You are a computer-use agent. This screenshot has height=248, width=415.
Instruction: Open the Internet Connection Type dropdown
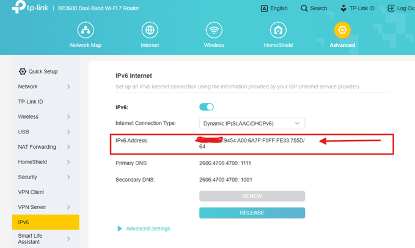click(252, 123)
